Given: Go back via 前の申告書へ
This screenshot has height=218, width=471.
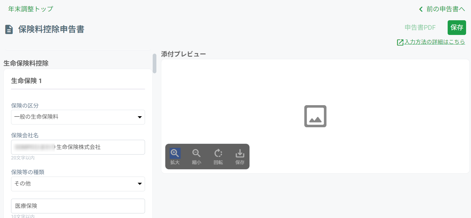Looking at the screenshot, I should point(446,9).
